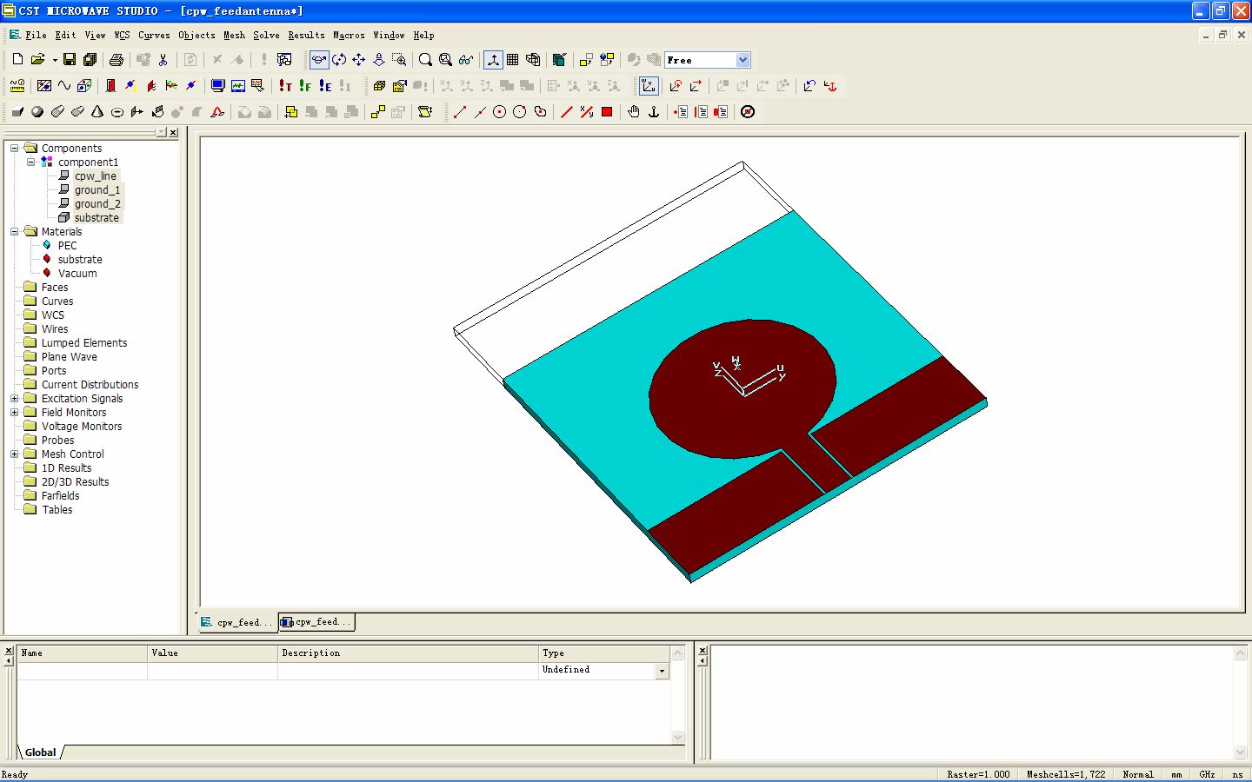Open the Curves menu
This screenshot has width=1252, height=782.
(x=154, y=36)
